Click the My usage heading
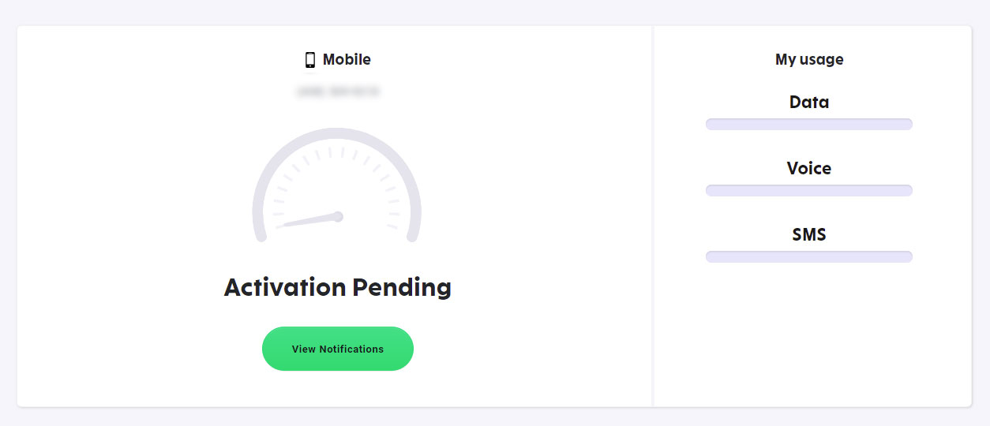Viewport: 990px width, 426px height. (809, 59)
